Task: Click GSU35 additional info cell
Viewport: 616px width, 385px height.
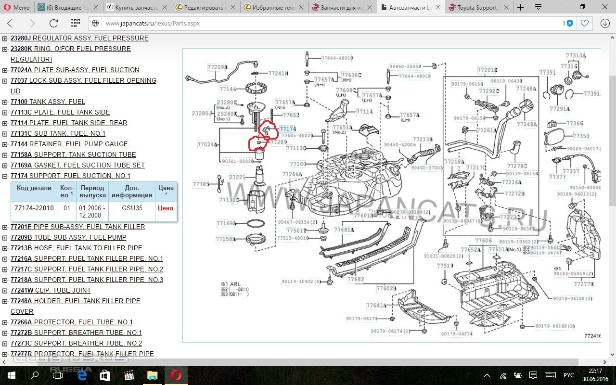Action: (x=132, y=212)
